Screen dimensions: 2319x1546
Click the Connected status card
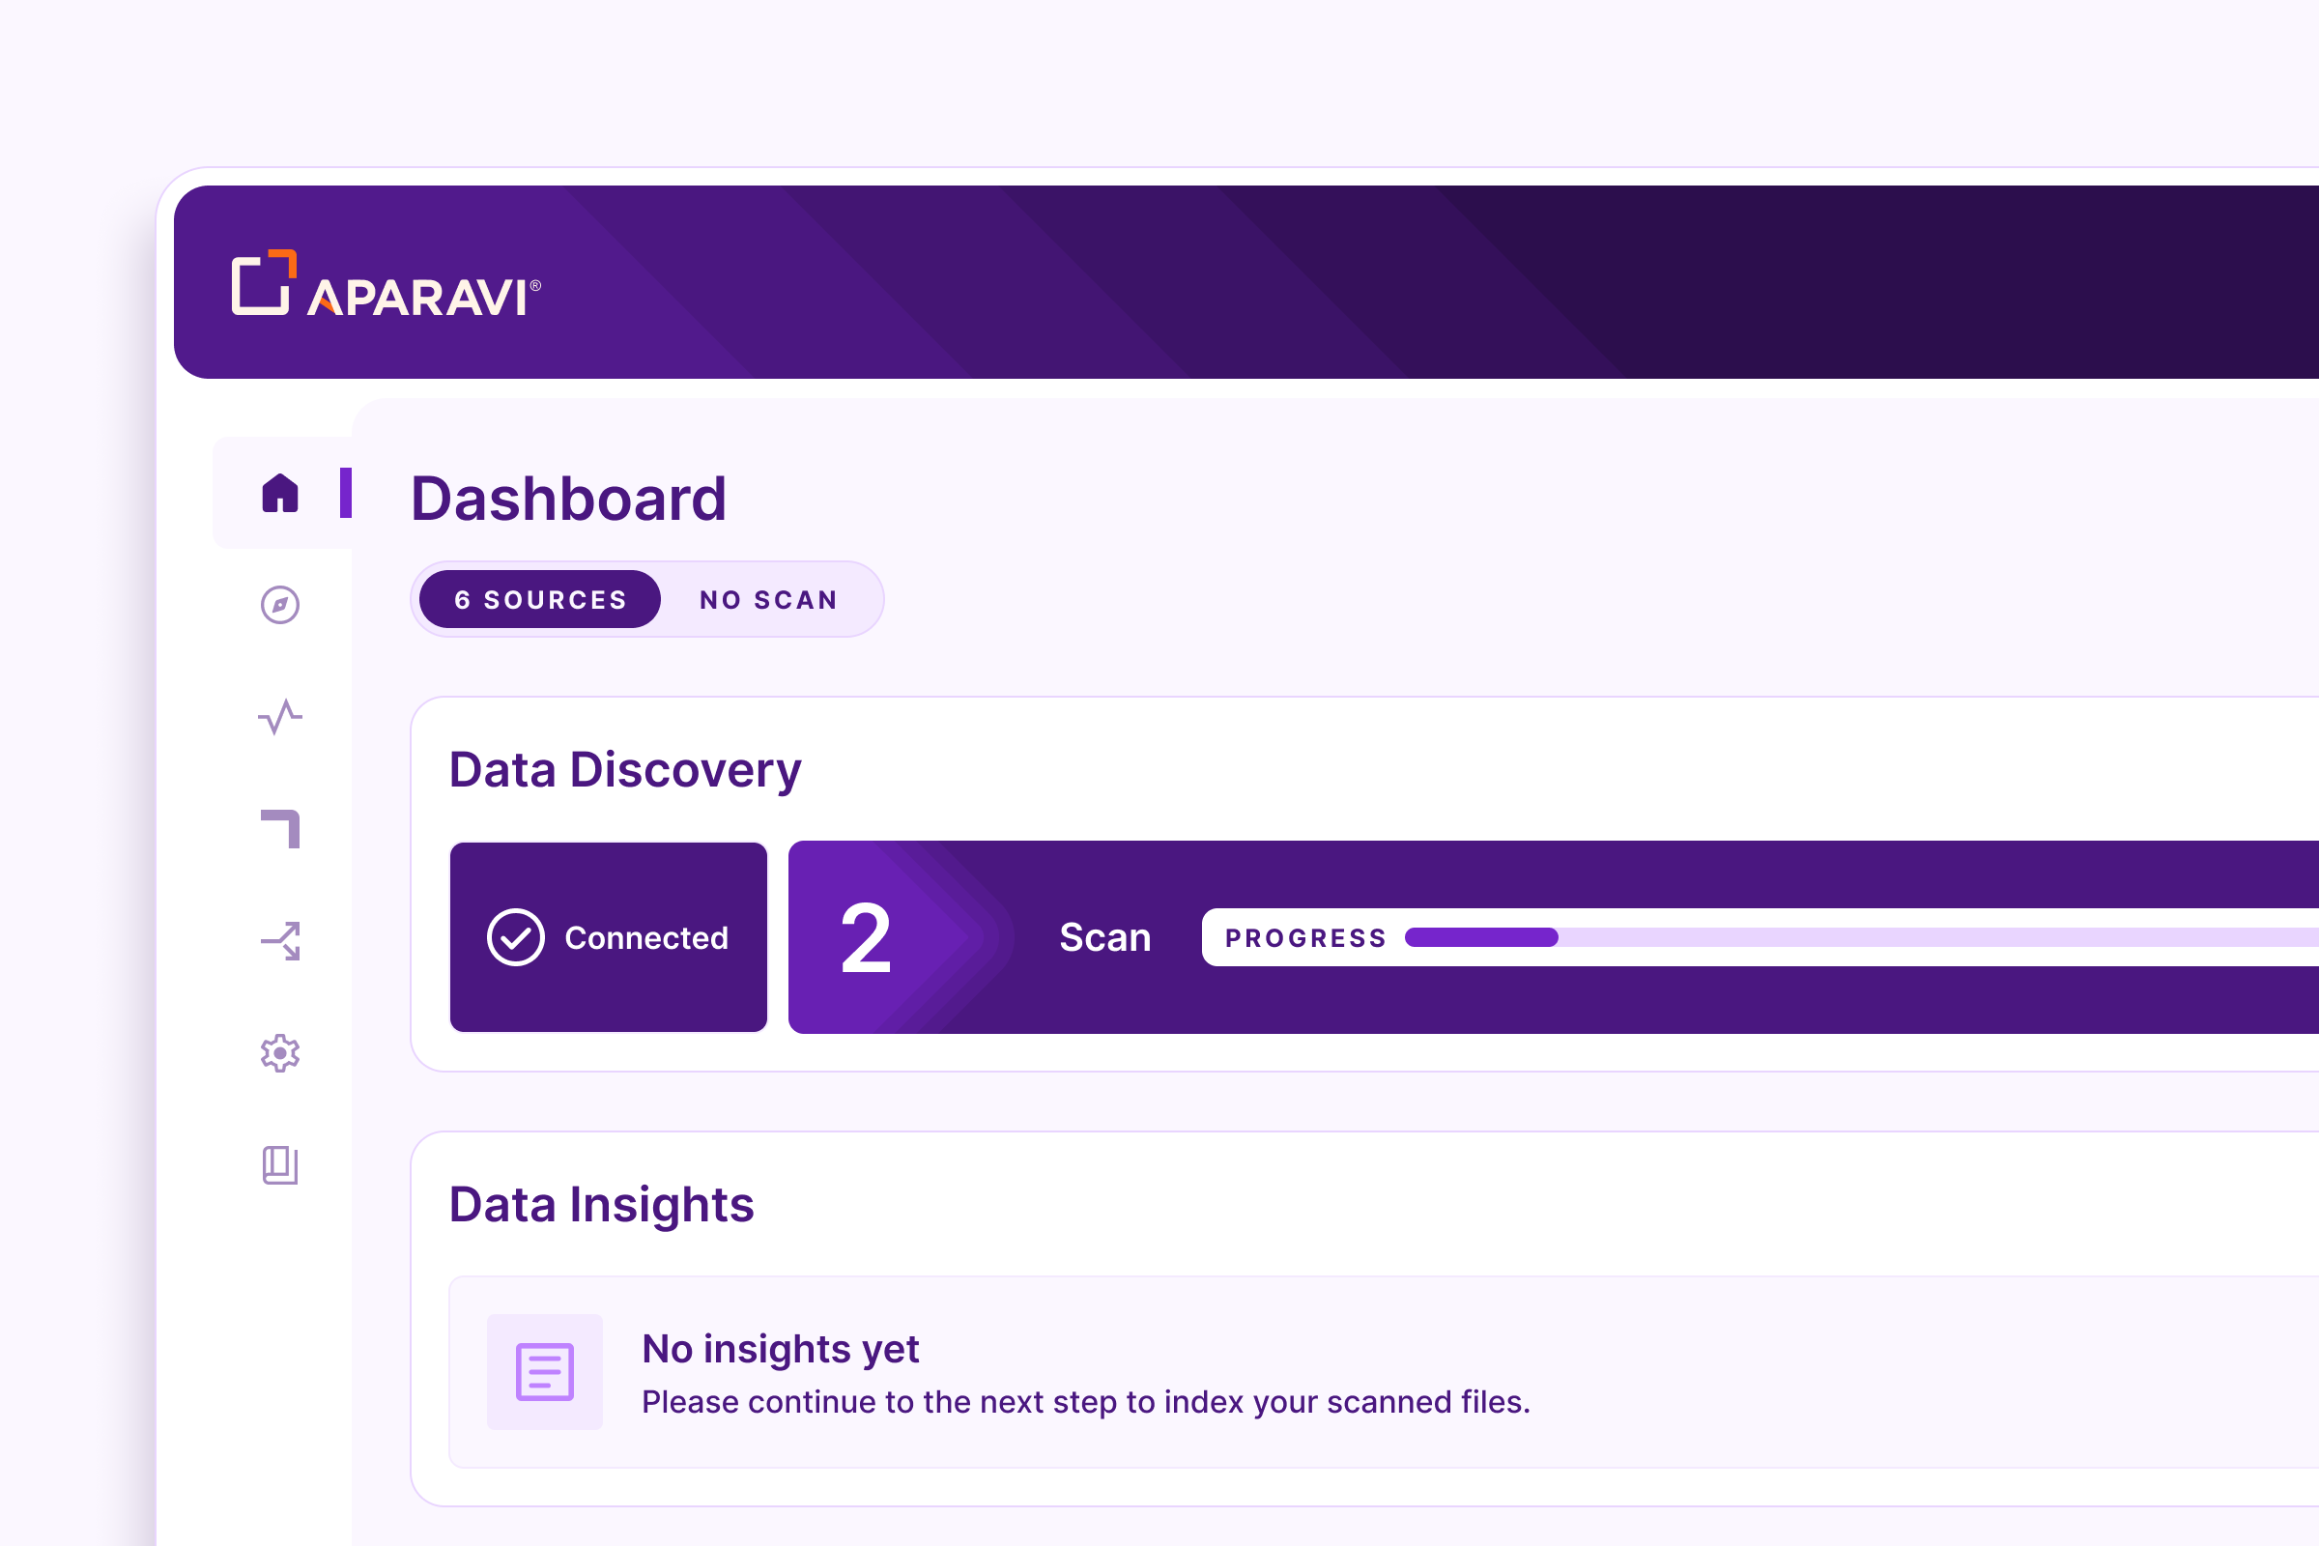[609, 936]
